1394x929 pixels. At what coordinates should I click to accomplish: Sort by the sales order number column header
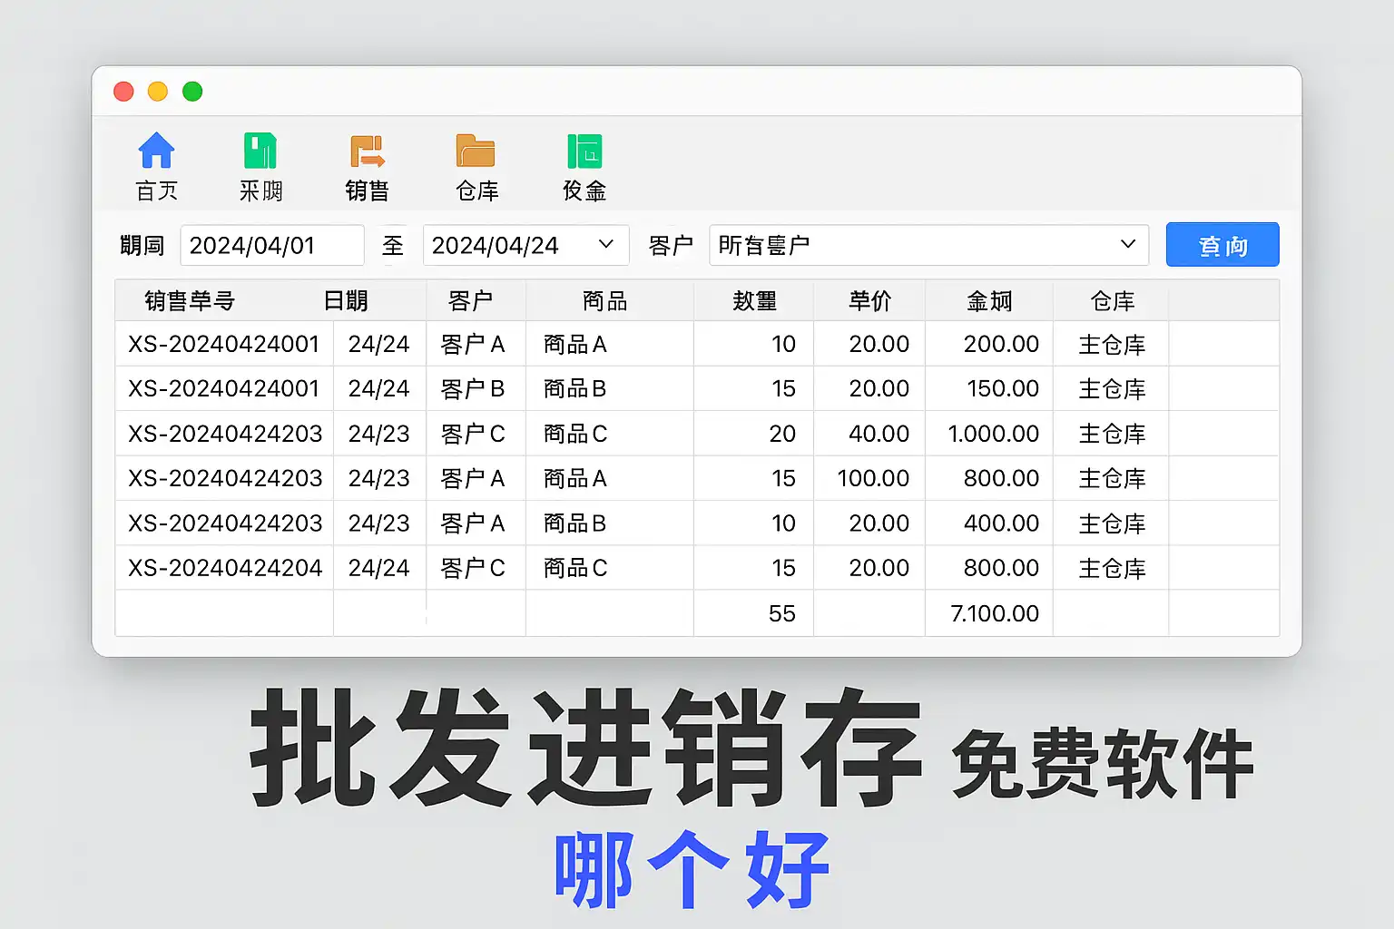(x=190, y=301)
